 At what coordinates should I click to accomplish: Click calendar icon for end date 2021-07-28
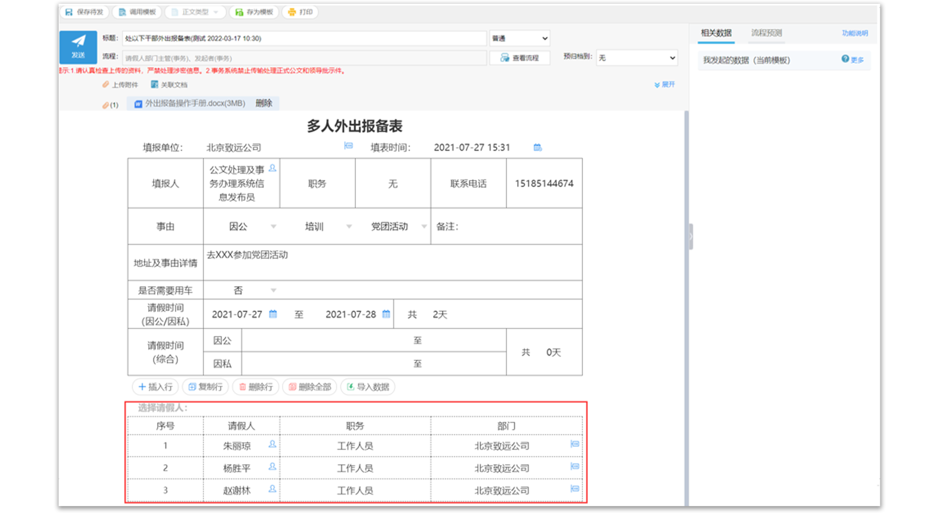point(387,314)
